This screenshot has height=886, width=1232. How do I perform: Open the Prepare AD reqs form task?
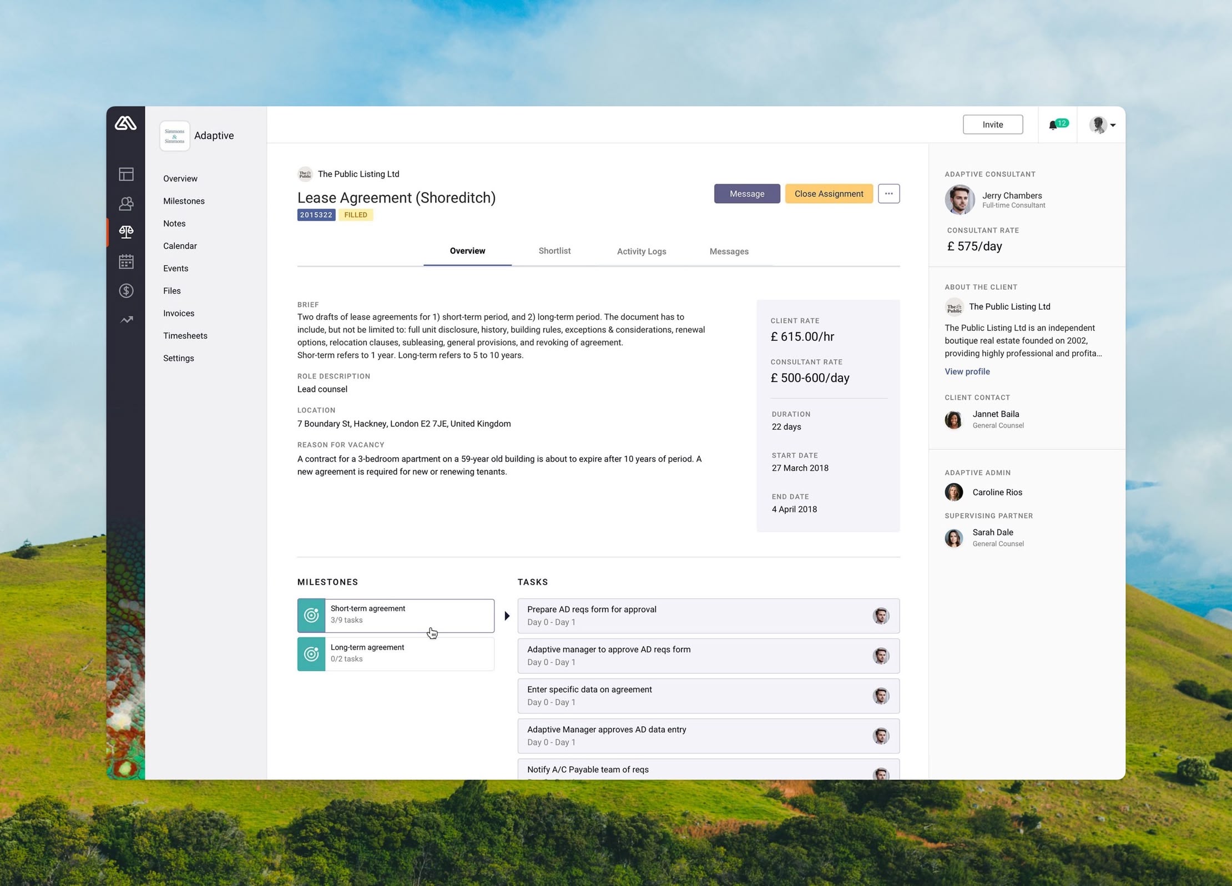coord(708,616)
